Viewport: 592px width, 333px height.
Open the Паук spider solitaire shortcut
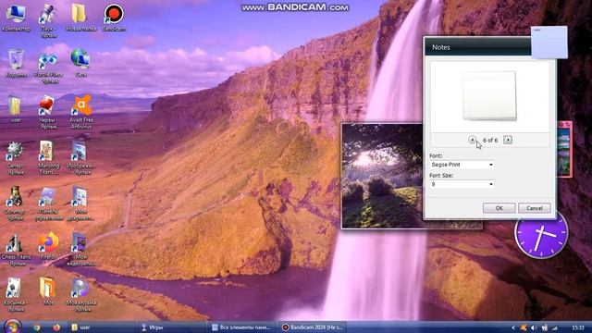coord(48,20)
